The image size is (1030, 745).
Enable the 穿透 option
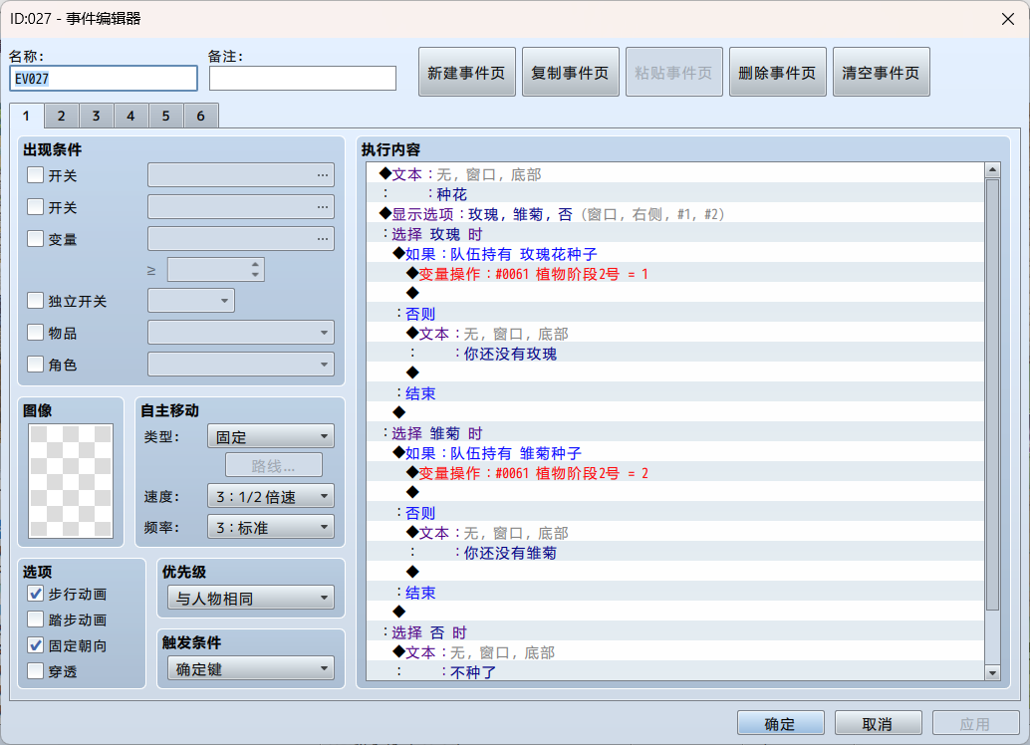(36, 670)
